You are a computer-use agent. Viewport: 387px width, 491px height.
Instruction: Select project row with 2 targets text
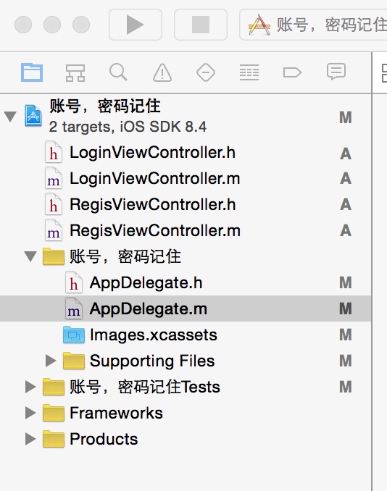tap(186, 117)
